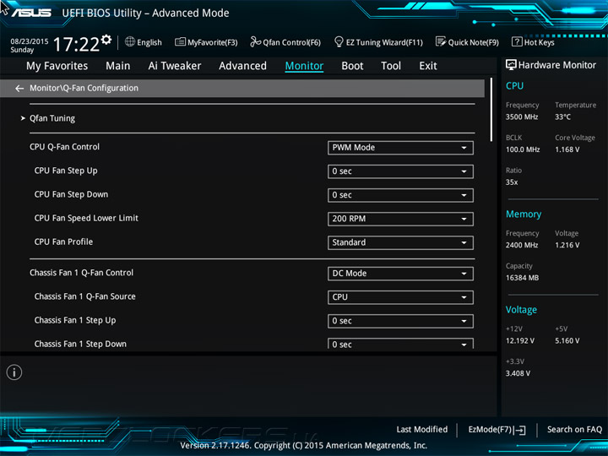Click the Chassis Fan 1 Q-Fan Source label
This screenshot has width=608, height=456.
coord(85,296)
